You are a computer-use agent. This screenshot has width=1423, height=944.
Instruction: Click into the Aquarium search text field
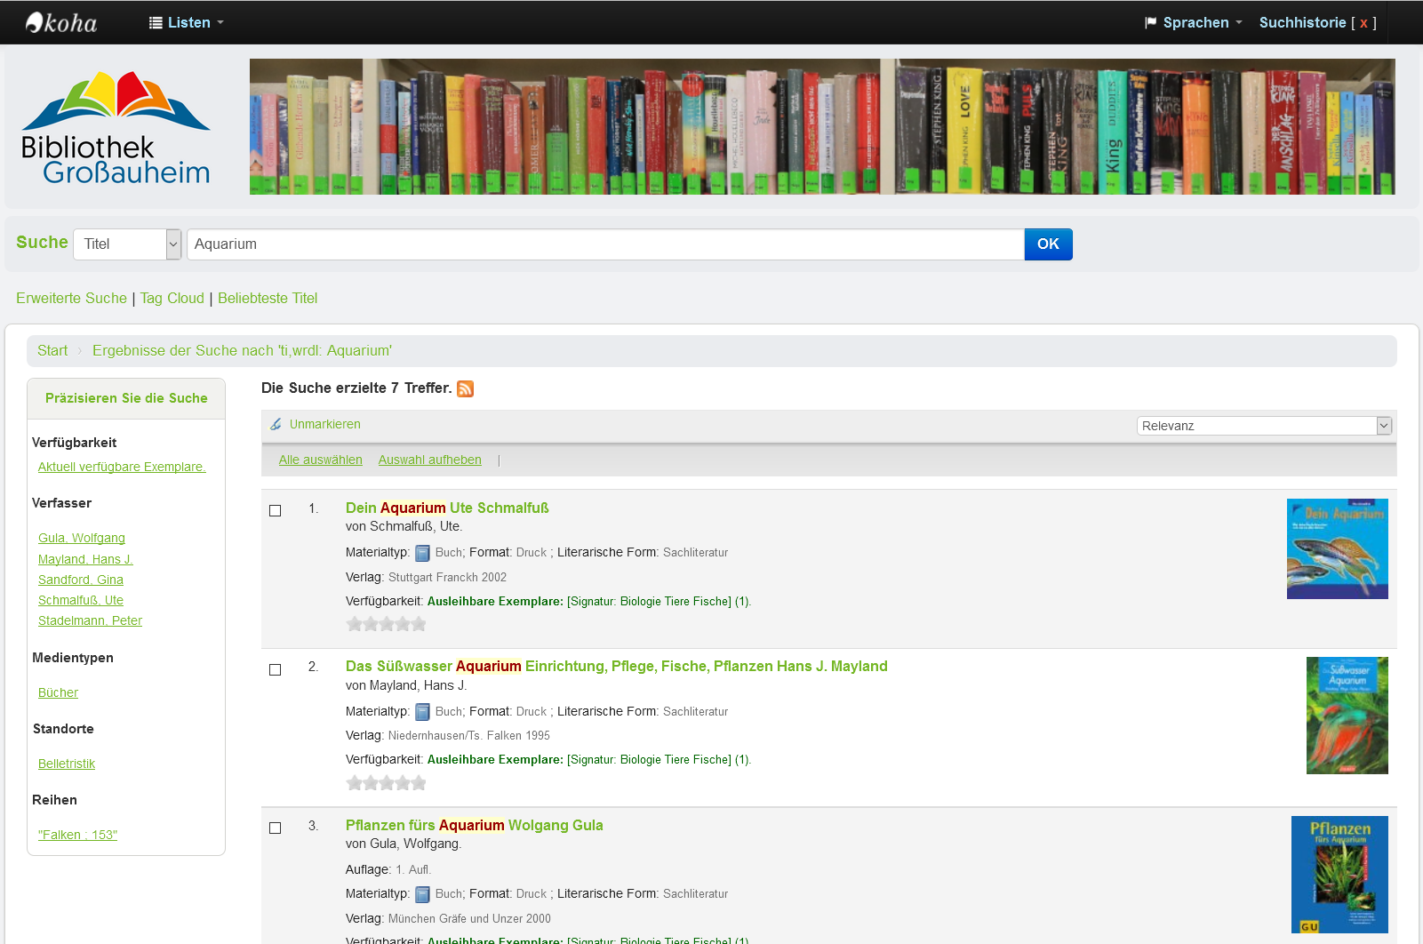coord(604,244)
